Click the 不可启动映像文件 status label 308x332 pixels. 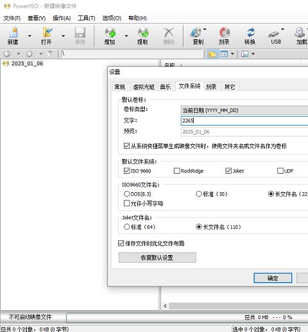(30, 317)
